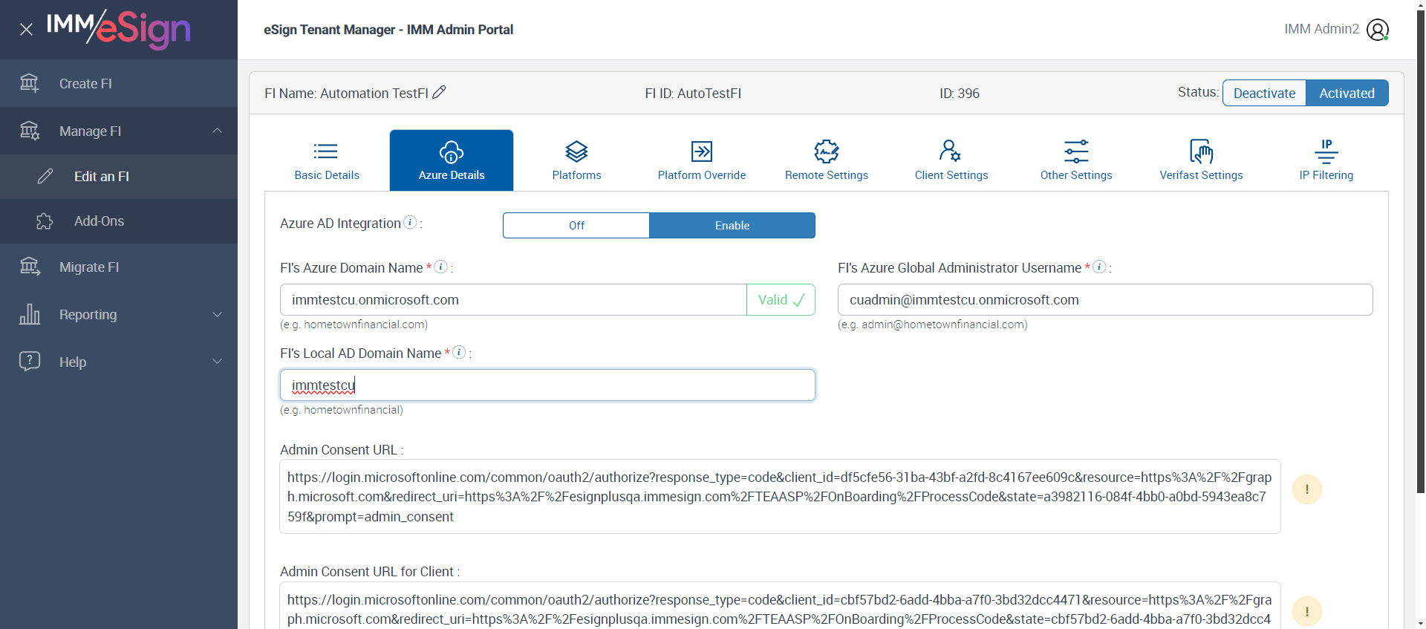
Task: Turn Azure AD Integration Off
Action: pyautogui.click(x=576, y=226)
